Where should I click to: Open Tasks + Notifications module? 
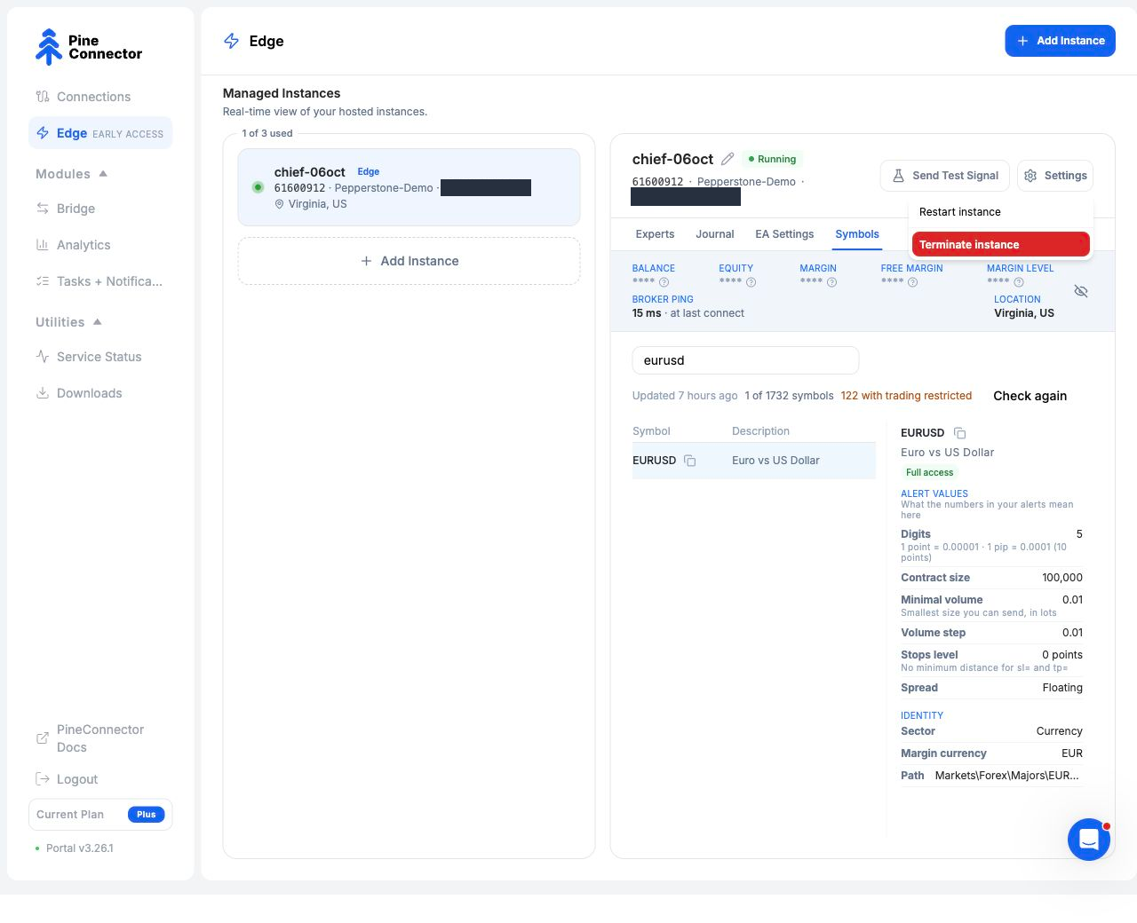(x=100, y=281)
